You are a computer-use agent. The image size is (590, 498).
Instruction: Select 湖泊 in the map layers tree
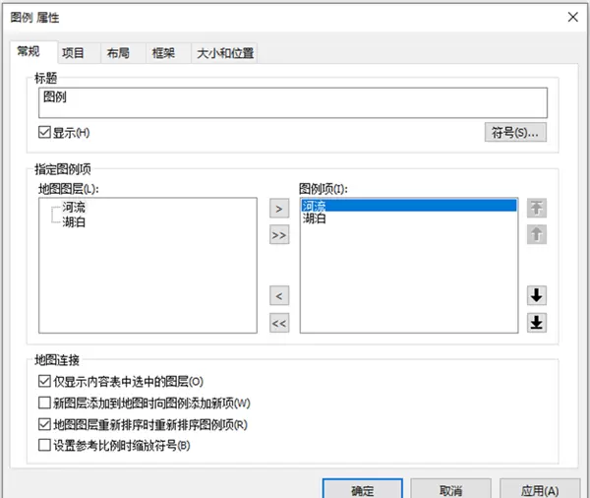tap(72, 221)
